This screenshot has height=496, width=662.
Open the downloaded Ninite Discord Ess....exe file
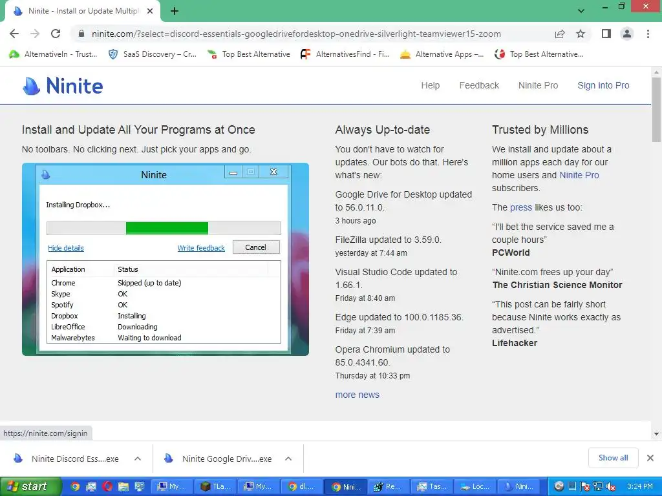coord(67,459)
